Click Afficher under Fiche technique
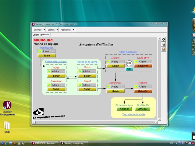 pyautogui.click(x=124, y=109)
